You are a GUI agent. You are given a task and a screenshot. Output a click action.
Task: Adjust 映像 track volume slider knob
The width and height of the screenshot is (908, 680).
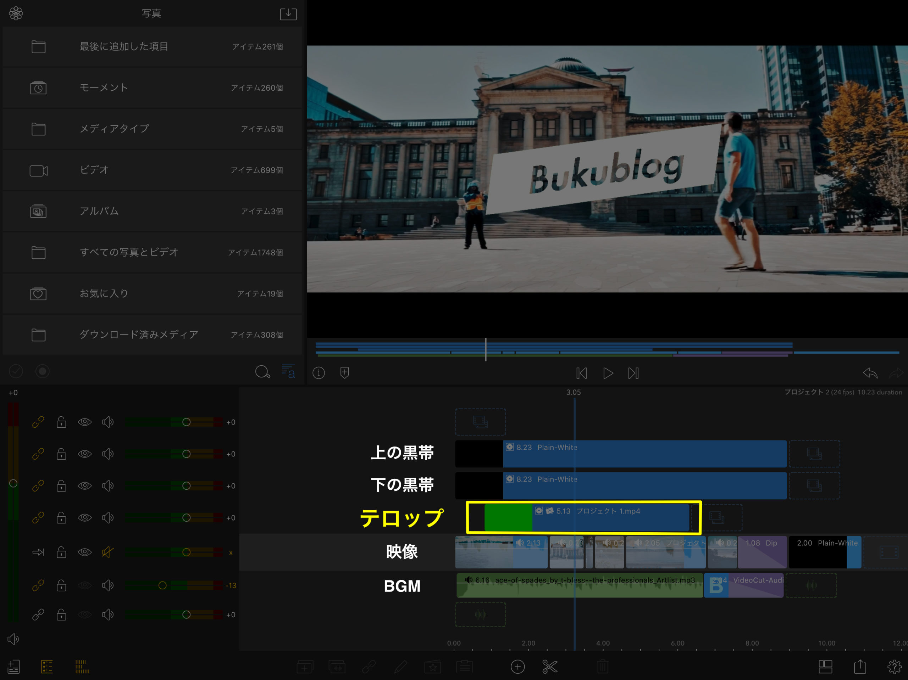click(186, 552)
